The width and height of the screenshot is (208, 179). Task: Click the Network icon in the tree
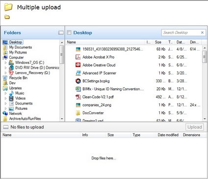tap(5, 113)
